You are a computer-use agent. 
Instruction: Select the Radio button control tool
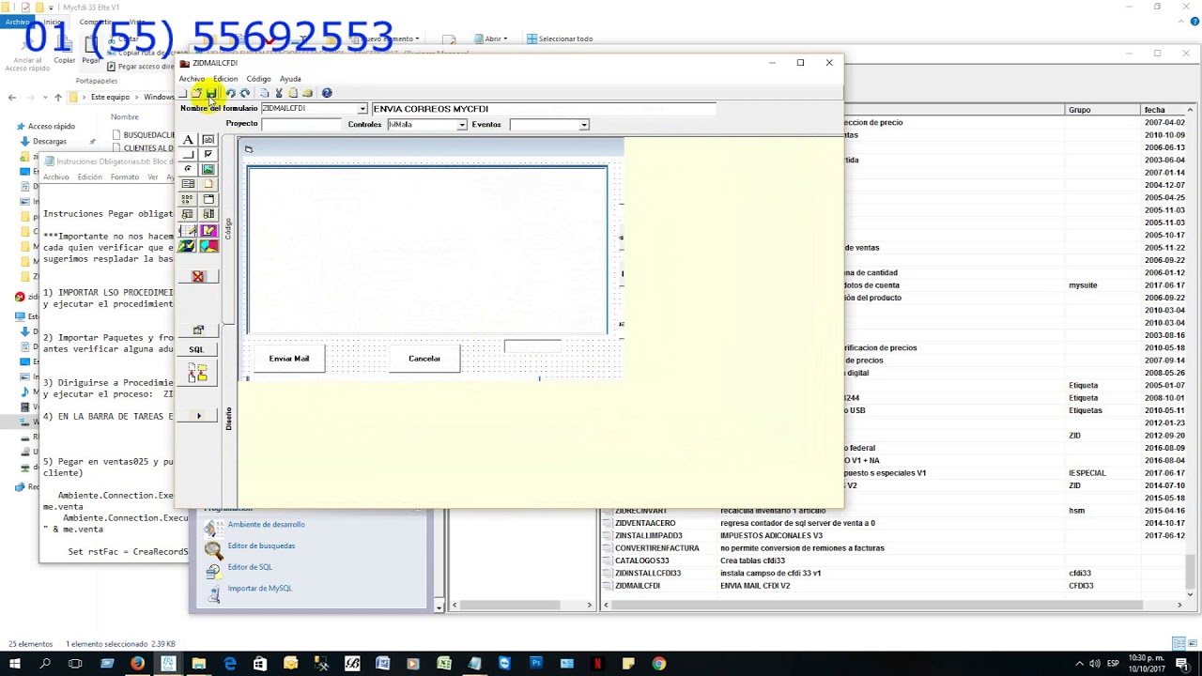pos(189,169)
